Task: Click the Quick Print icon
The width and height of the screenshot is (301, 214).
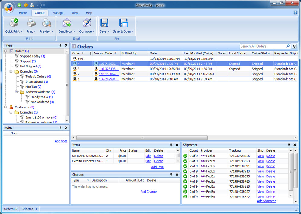Action: click(14, 23)
